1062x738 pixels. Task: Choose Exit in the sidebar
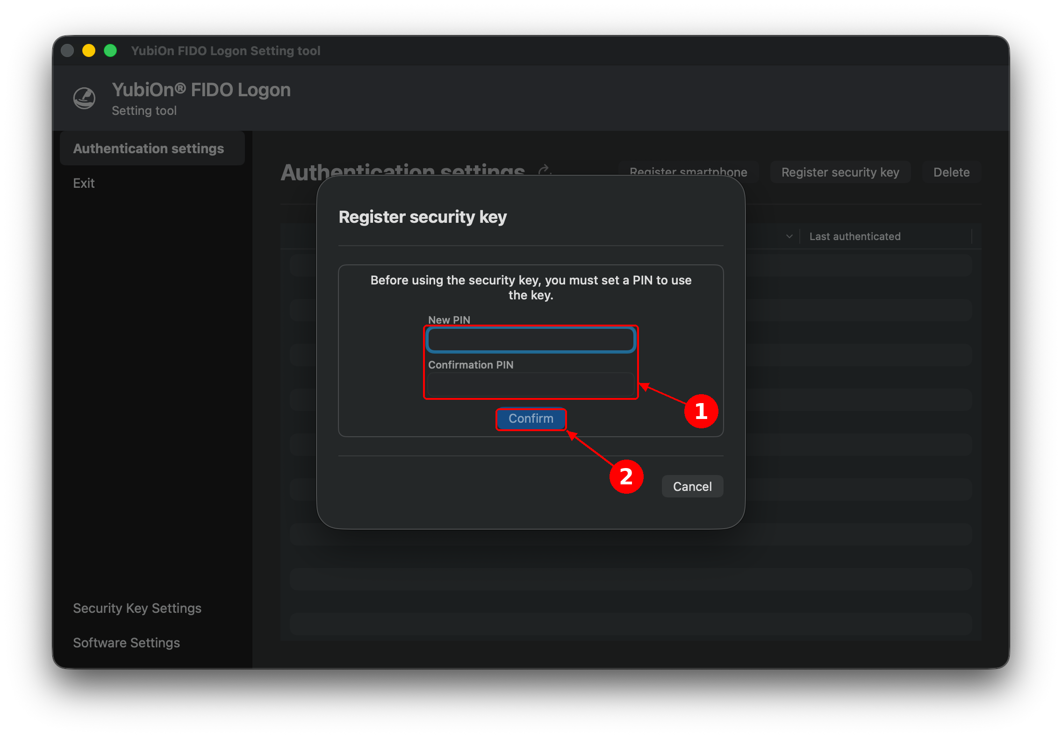pos(84,183)
